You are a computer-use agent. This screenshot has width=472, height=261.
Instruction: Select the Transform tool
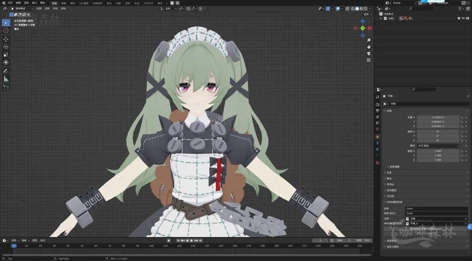6,62
